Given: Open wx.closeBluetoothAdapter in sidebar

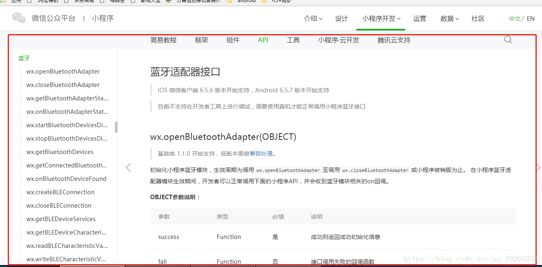Looking at the screenshot, I should (63, 85).
